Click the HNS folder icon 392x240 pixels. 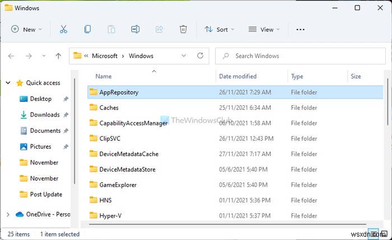[94, 200]
